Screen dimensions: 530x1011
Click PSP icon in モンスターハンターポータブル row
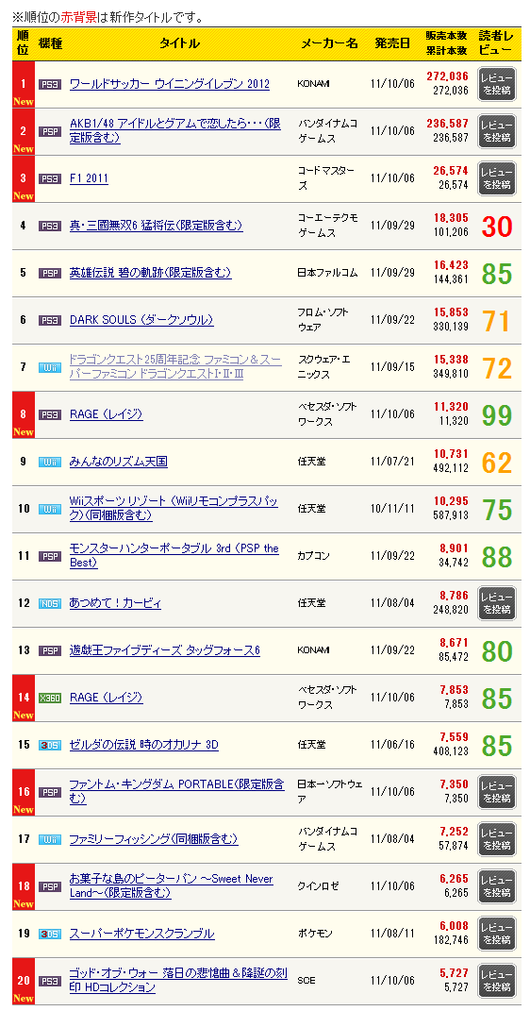50,556
